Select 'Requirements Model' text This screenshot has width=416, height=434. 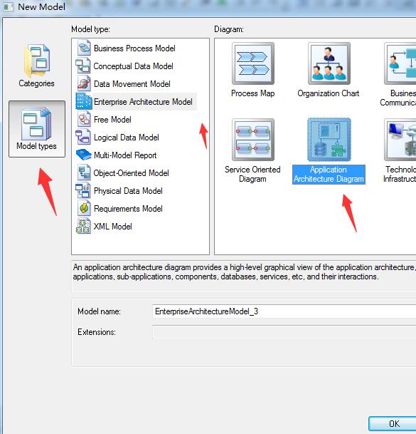point(128,209)
